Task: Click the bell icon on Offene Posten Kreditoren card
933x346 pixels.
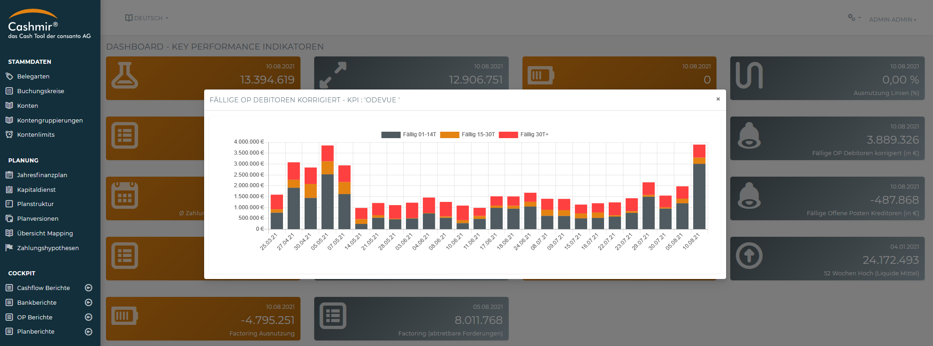Action: (x=749, y=195)
